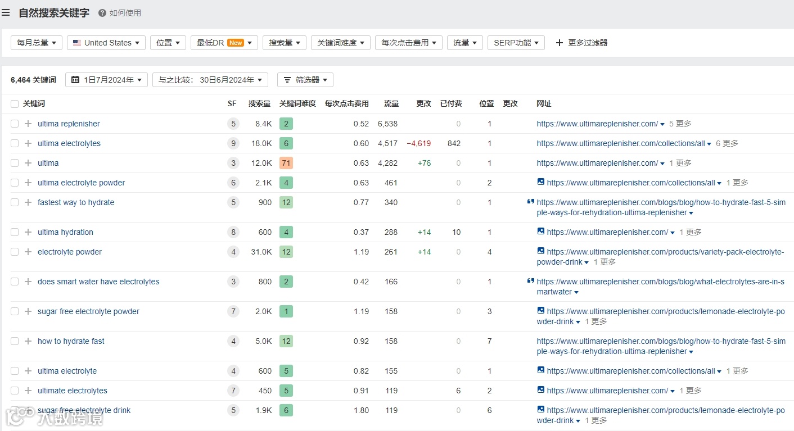Open the 最低DR filter dropdown
The height and width of the screenshot is (431, 794).
pos(224,43)
